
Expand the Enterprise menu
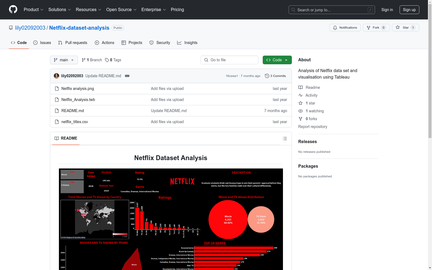coord(154,10)
